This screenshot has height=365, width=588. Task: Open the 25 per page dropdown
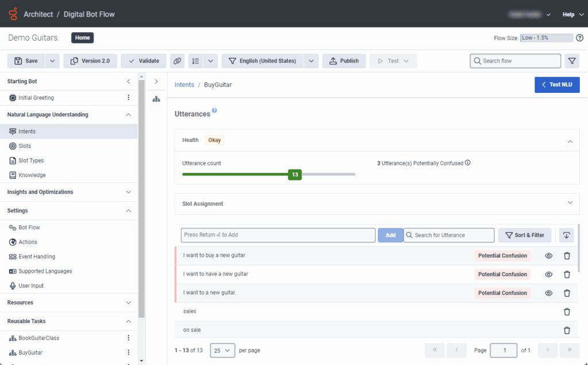pos(222,350)
